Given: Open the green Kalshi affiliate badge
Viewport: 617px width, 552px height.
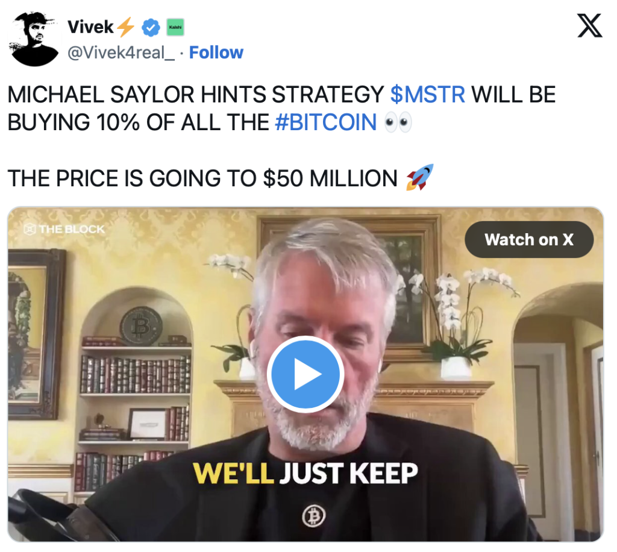Looking at the screenshot, I should [175, 27].
